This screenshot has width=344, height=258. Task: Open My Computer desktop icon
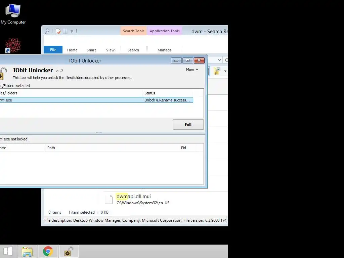click(x=13, y=14)
